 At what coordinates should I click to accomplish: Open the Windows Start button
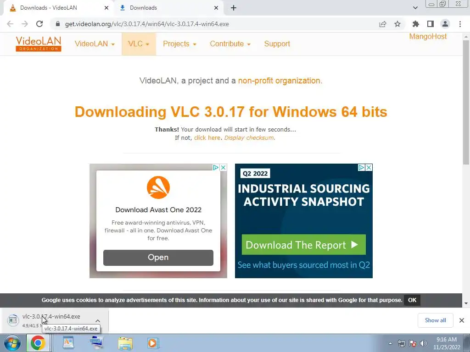[11, 343]
